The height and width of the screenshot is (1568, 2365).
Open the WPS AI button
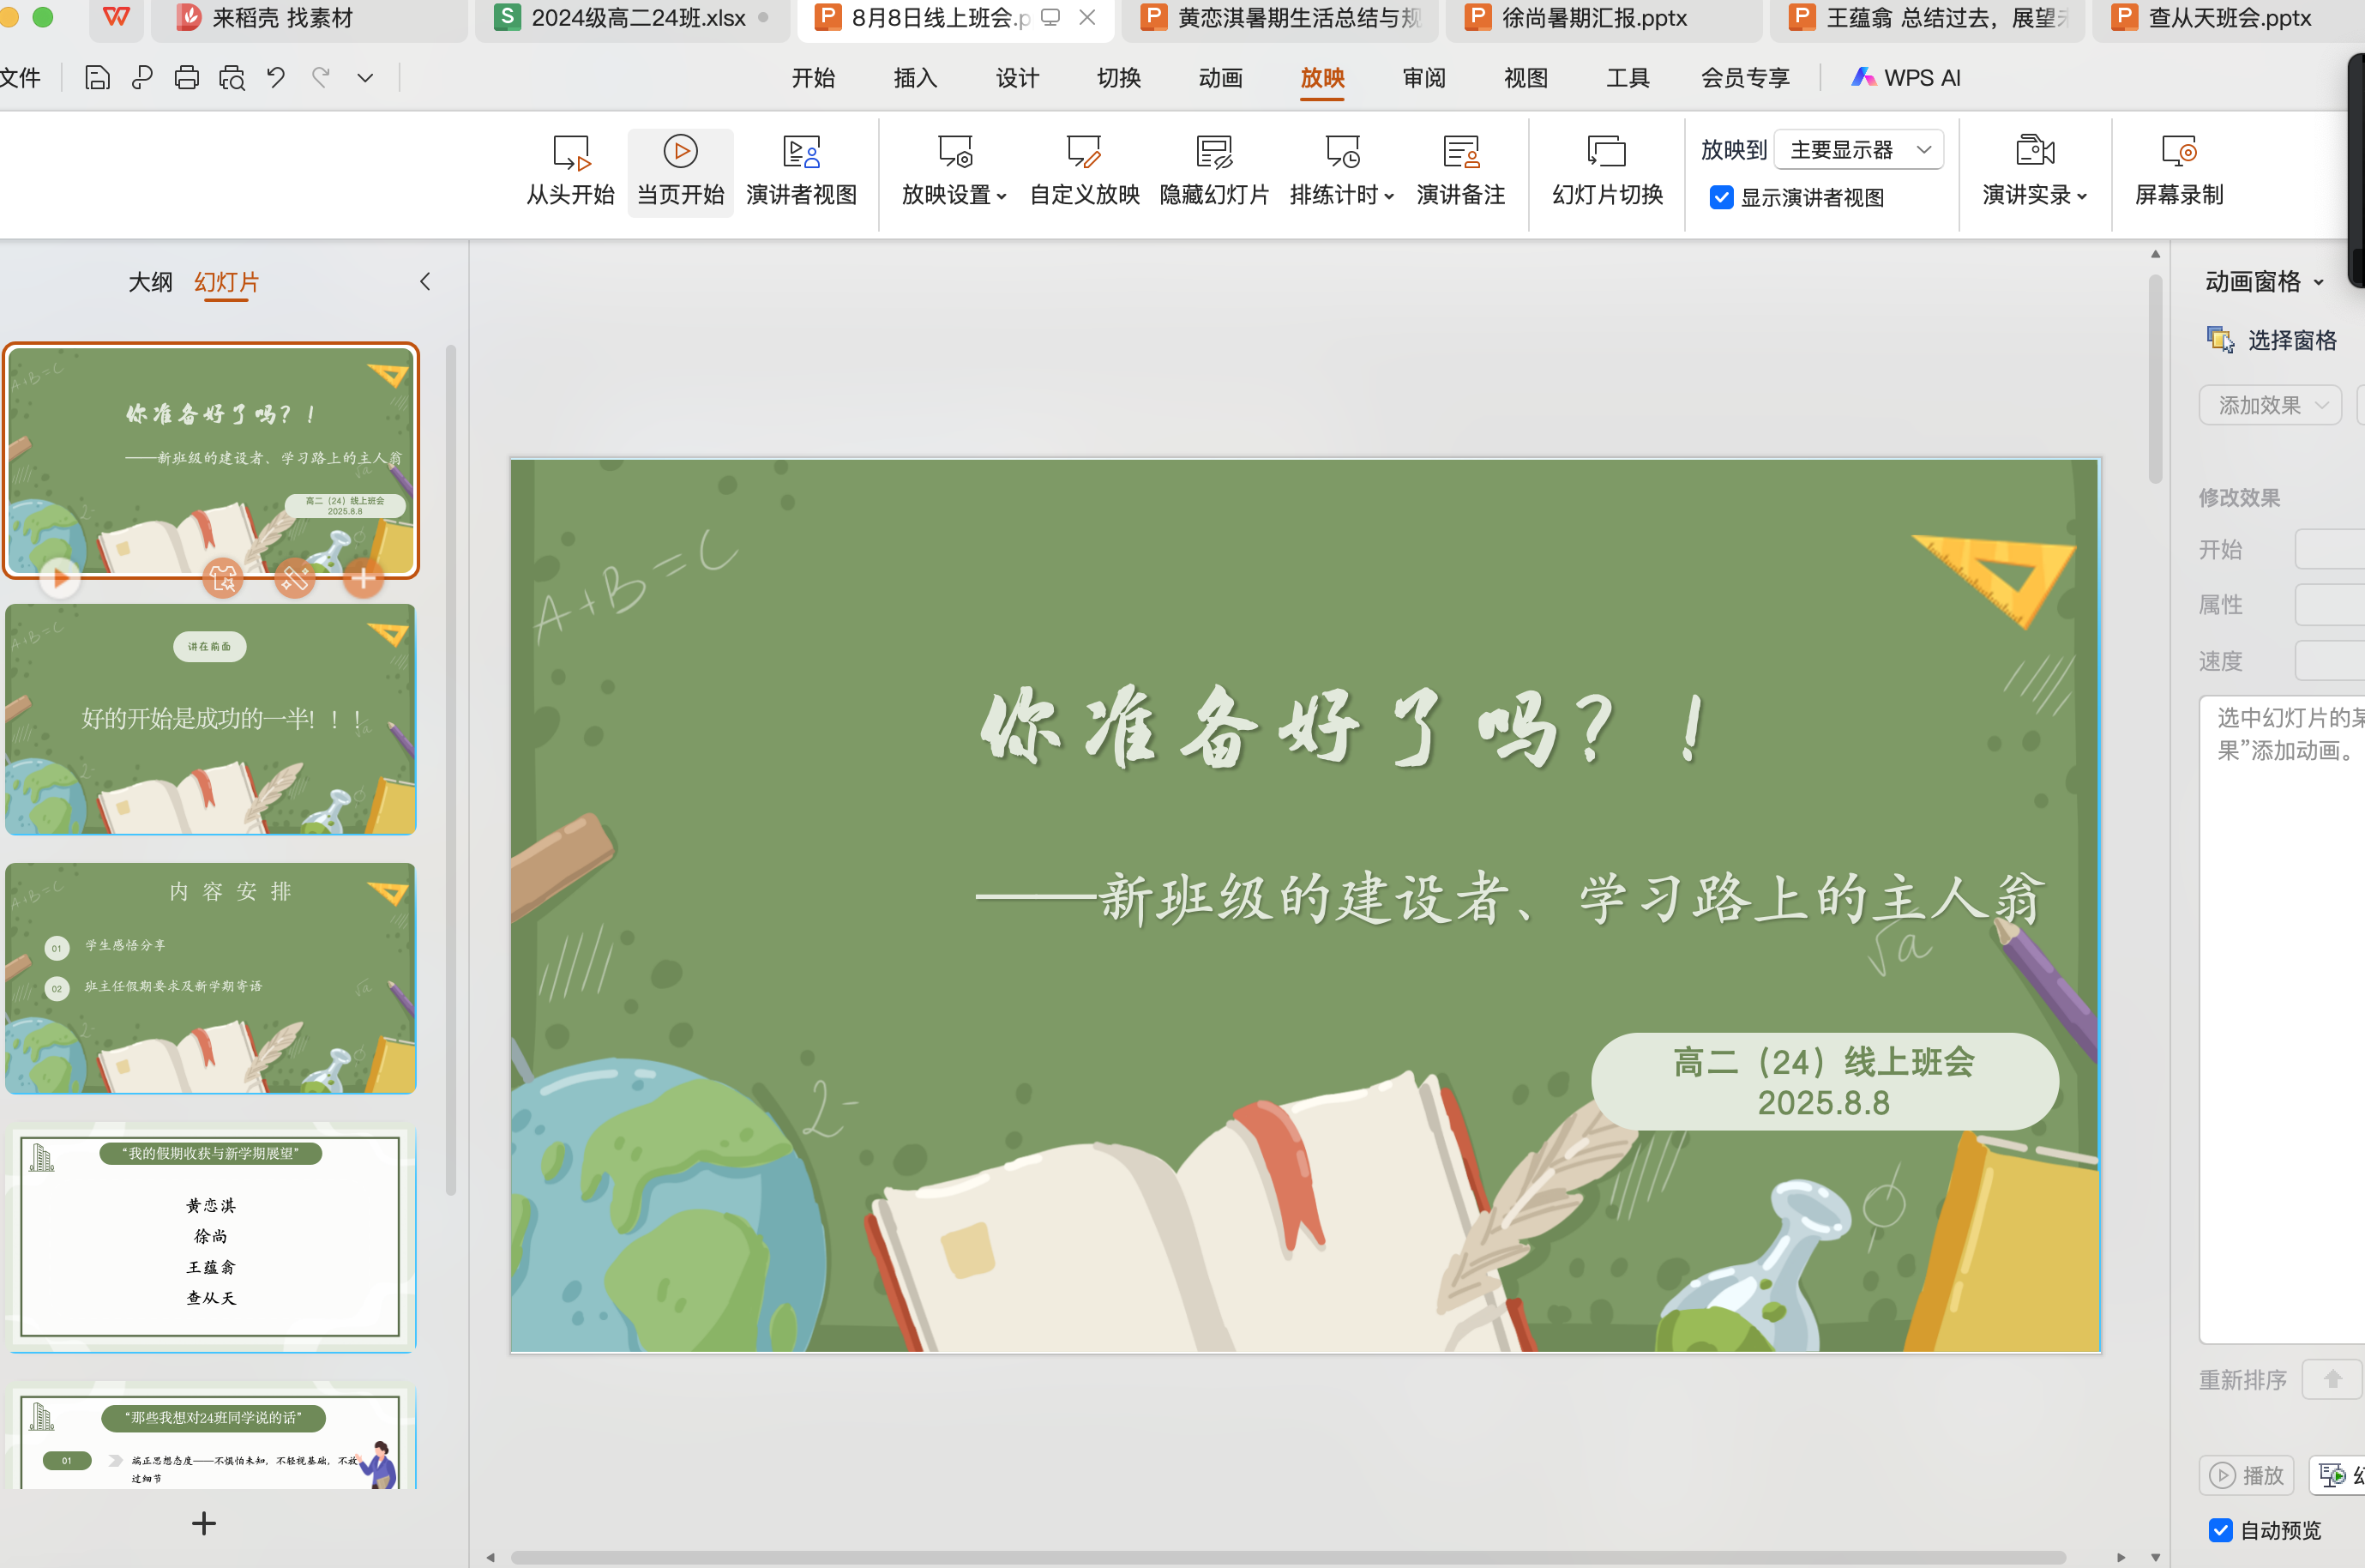coord(1905,78)
